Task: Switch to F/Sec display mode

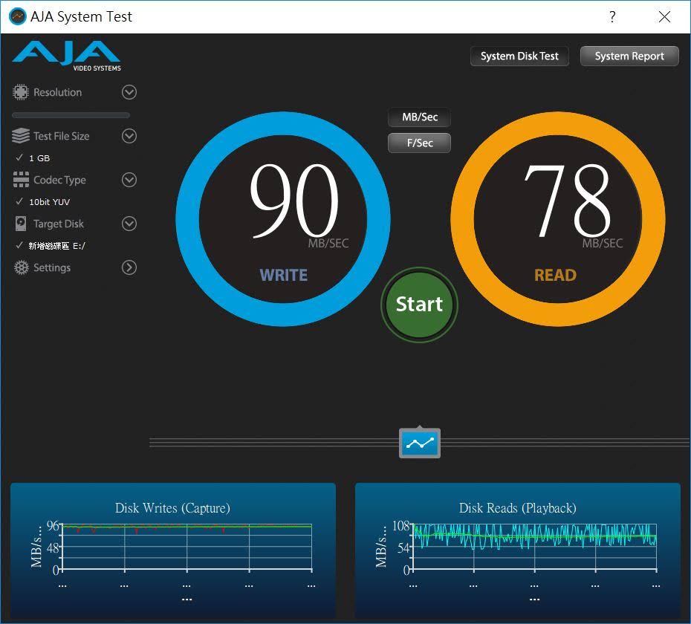Action: tap(420, 143)
